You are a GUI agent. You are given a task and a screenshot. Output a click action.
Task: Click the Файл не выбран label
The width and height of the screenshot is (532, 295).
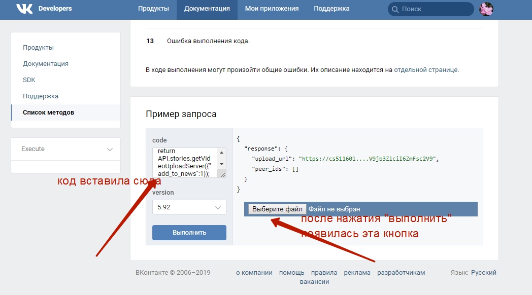[334, 209]
